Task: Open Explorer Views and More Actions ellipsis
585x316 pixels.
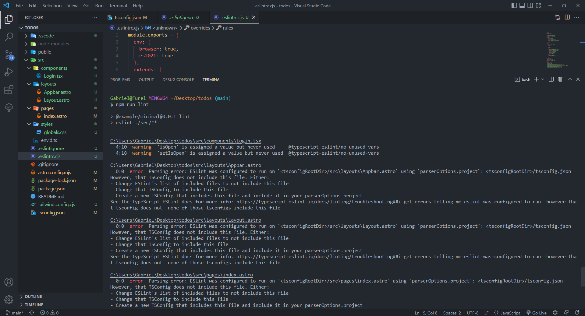Action: [x=95, y=17]
